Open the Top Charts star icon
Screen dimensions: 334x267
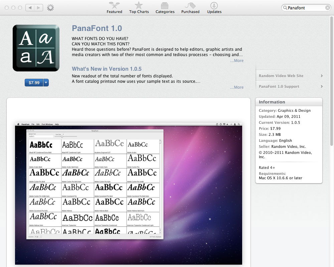click(139, 5)
